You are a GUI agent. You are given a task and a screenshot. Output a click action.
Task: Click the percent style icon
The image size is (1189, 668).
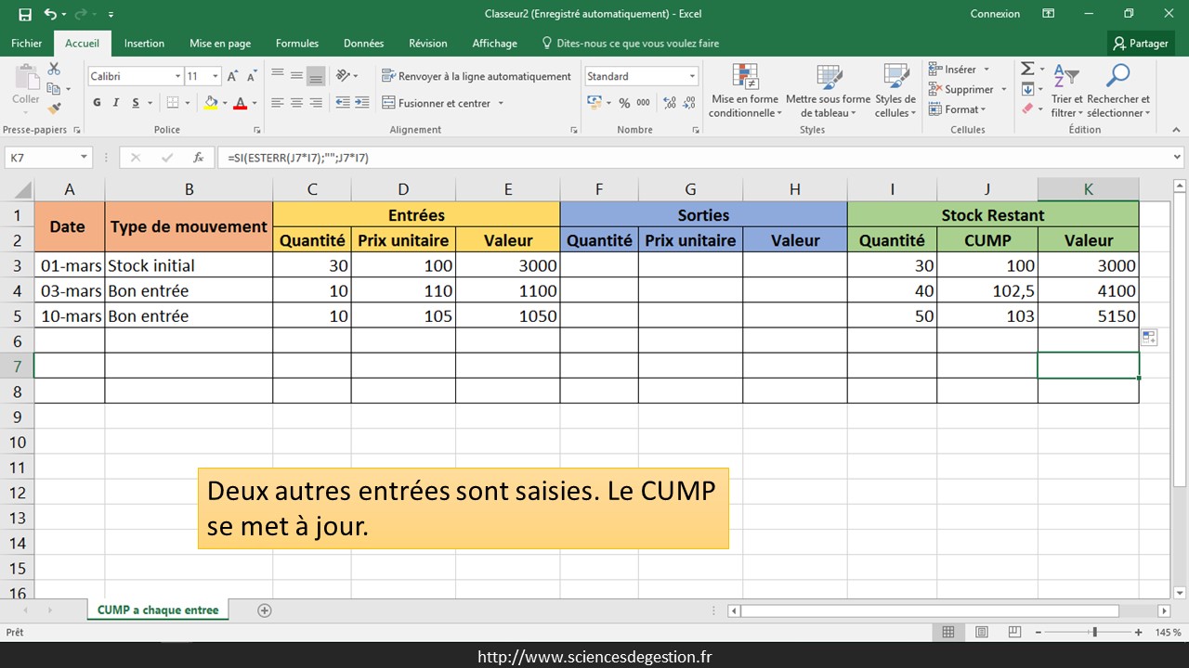[624, 103]
